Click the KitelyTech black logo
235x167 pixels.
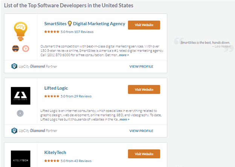coord(21,159)
